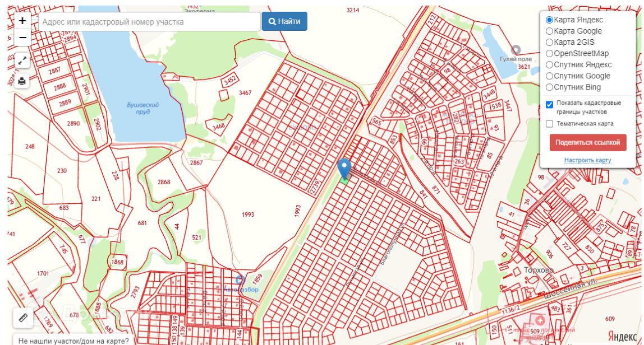Click the parcel labeled 683
The image size is (644, 345).
coord(63,208)
